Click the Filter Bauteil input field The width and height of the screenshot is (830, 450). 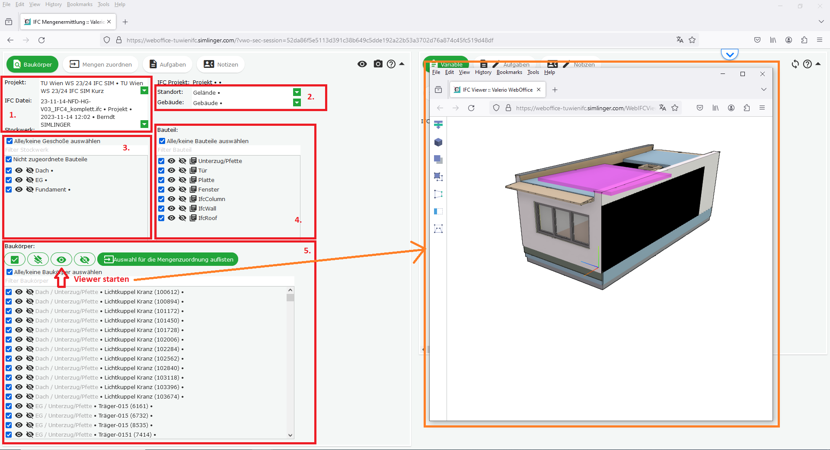coord(228,150)
